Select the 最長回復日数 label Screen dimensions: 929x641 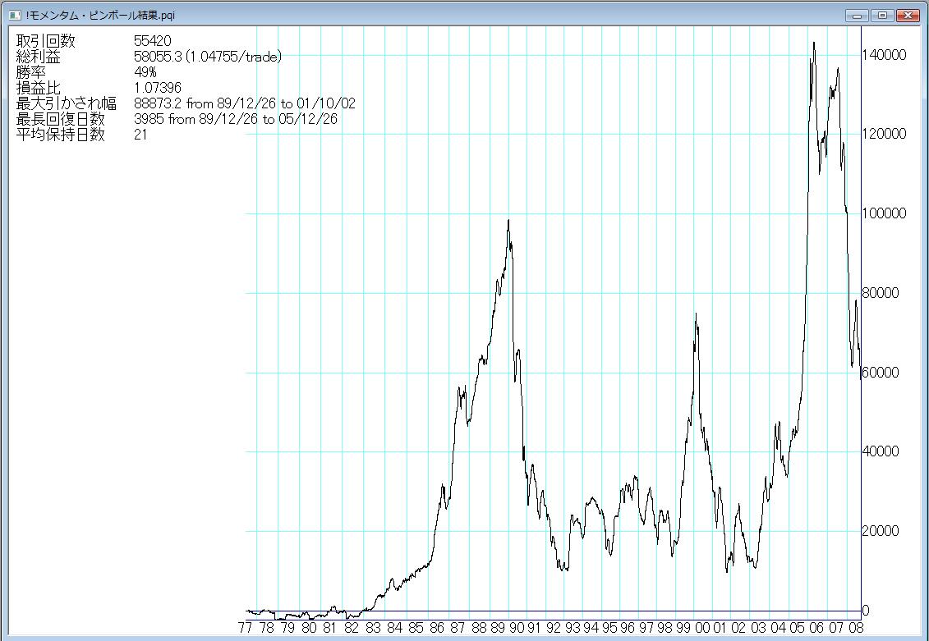pyautogui.click(x=61, y=119)
